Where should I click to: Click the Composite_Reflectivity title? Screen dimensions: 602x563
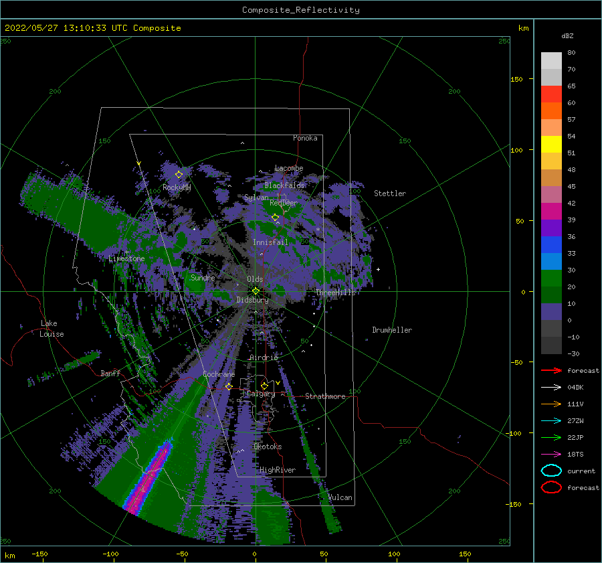point(300,10)
